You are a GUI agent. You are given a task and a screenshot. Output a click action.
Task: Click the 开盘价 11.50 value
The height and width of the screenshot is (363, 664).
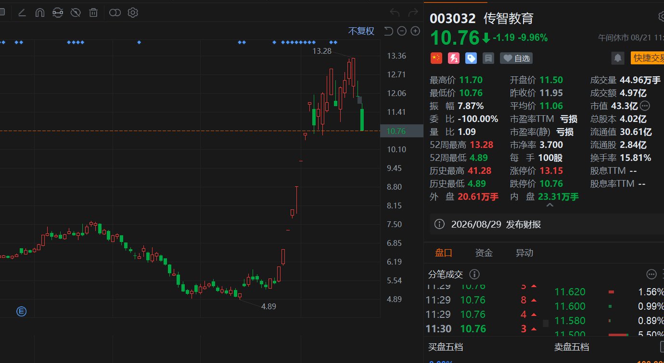[551, 80]
